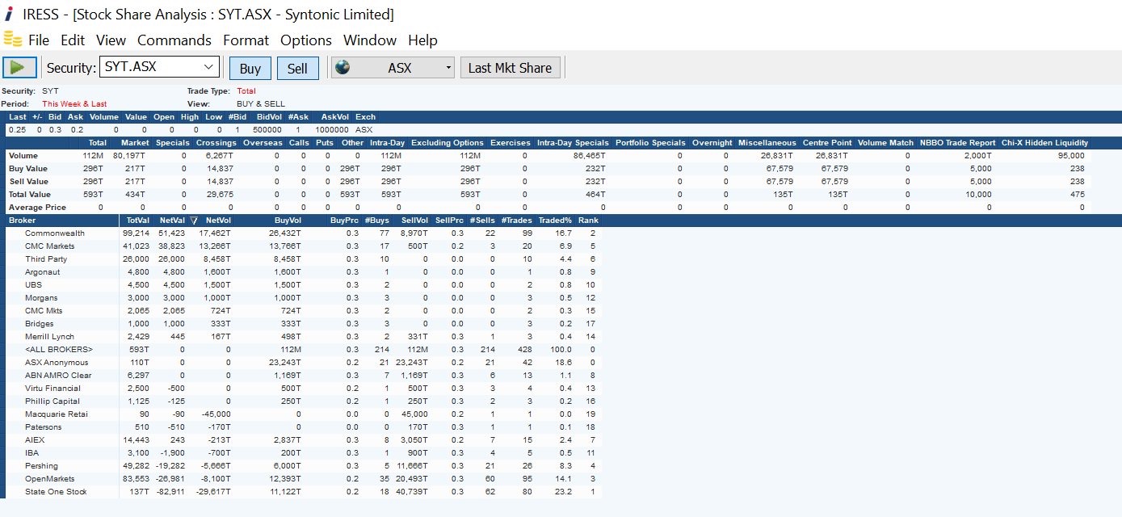This screenshot has width=1122, height=517.
Task: Sort by the Rank column header
Action: [x=587, y=221]
